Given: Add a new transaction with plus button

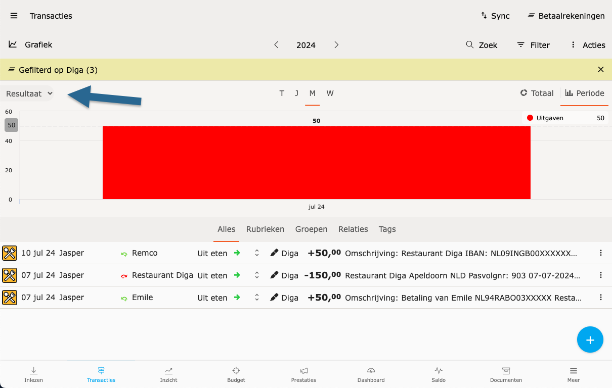Looking at the screenshot, I should 590,339.
